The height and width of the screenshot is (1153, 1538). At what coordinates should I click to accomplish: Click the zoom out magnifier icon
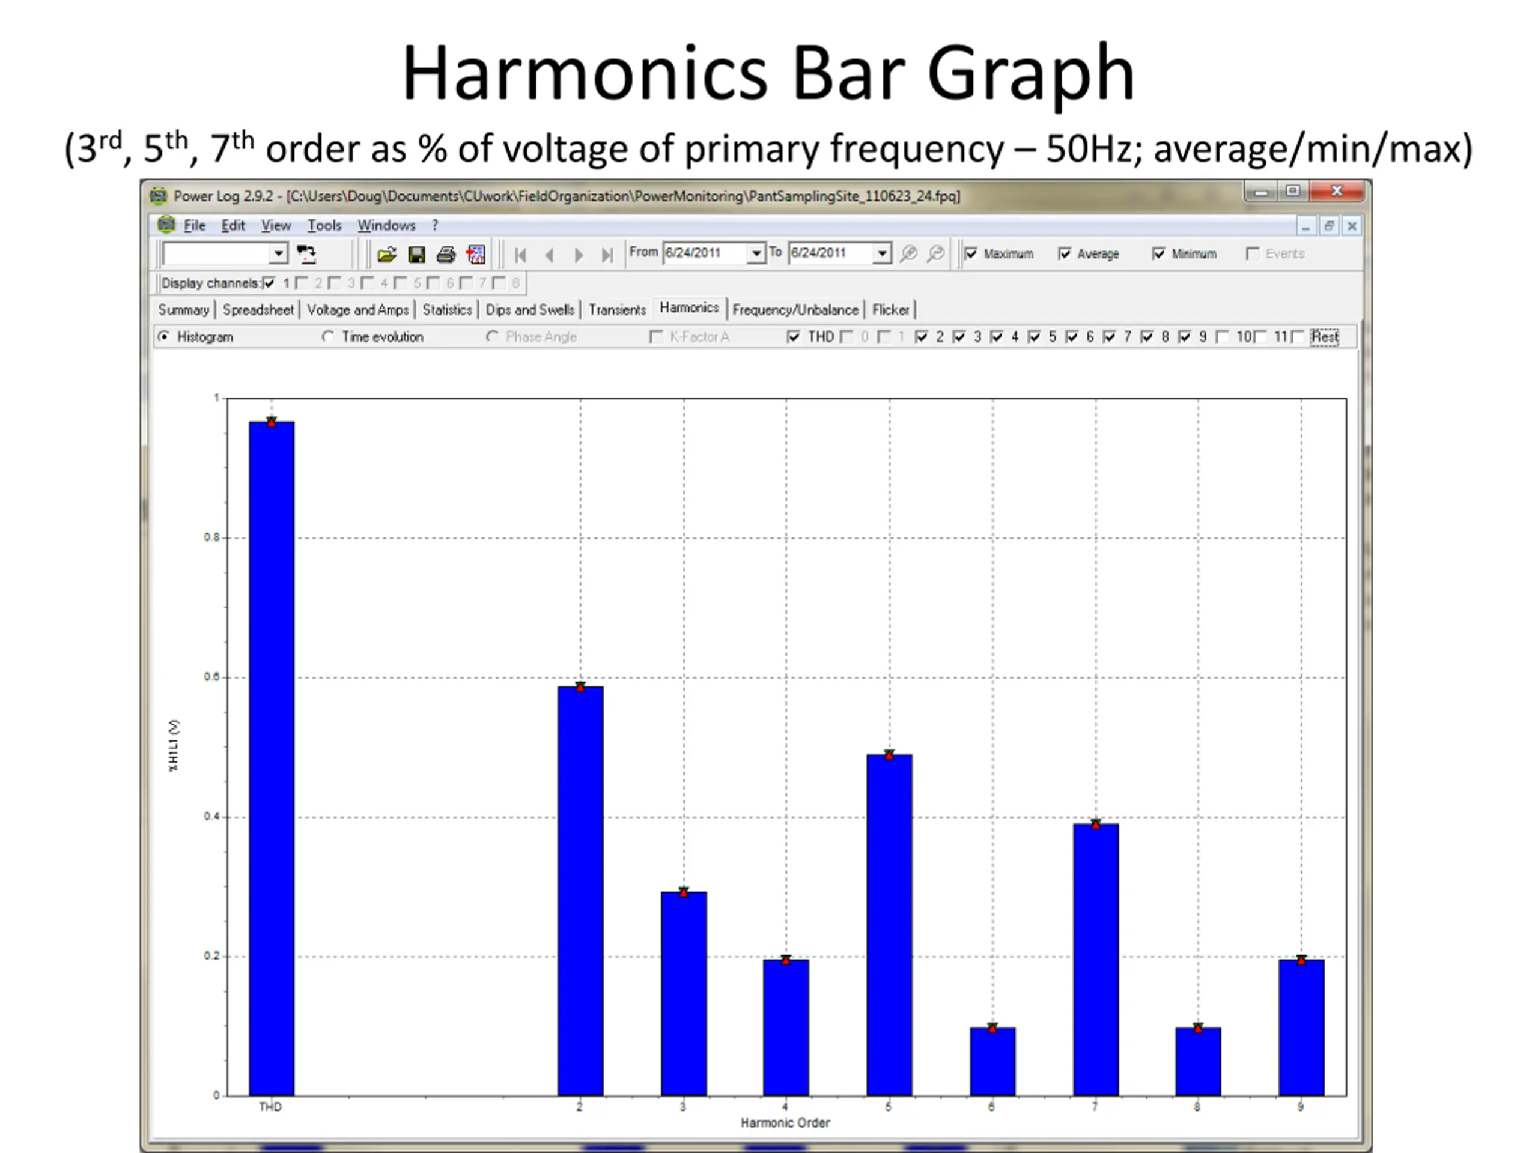(x=936, y=253)
